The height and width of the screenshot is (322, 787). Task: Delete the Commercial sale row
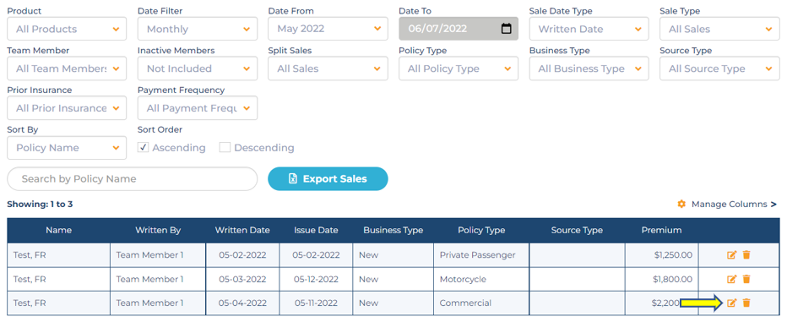pos(746,303)
